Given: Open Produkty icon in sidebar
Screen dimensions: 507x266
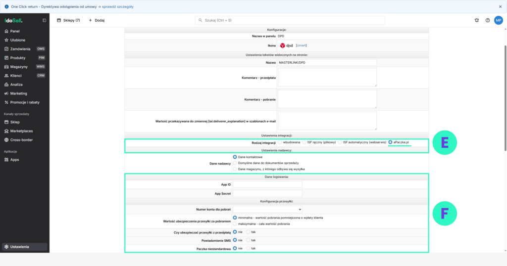Looking at the screenshot, I should (6, 58).
